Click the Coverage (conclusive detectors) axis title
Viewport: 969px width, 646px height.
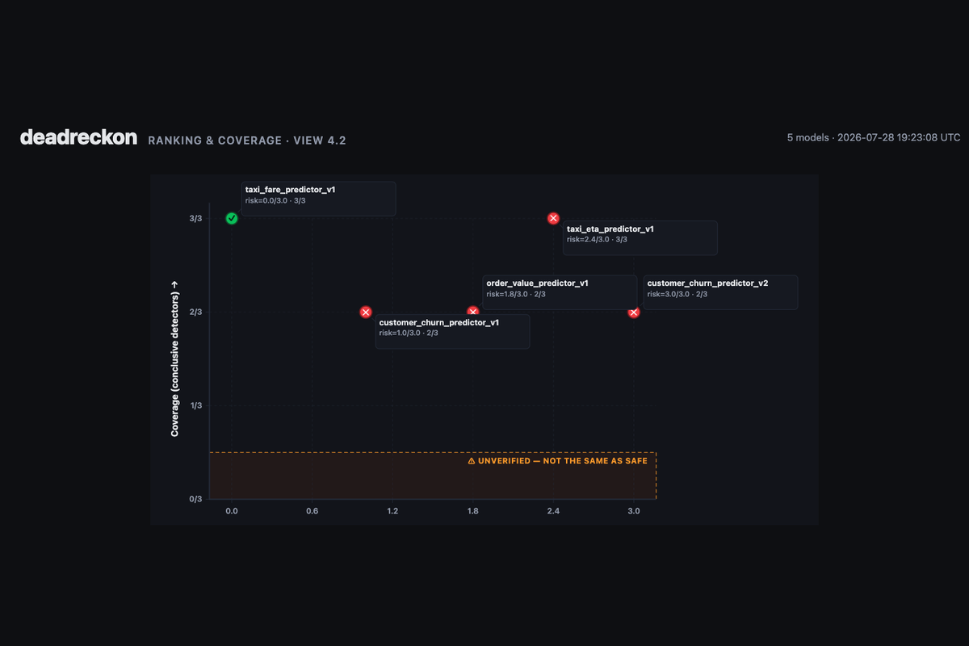tap(174, 359)
